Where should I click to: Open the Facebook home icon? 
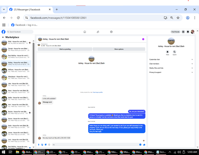[85, 32]
